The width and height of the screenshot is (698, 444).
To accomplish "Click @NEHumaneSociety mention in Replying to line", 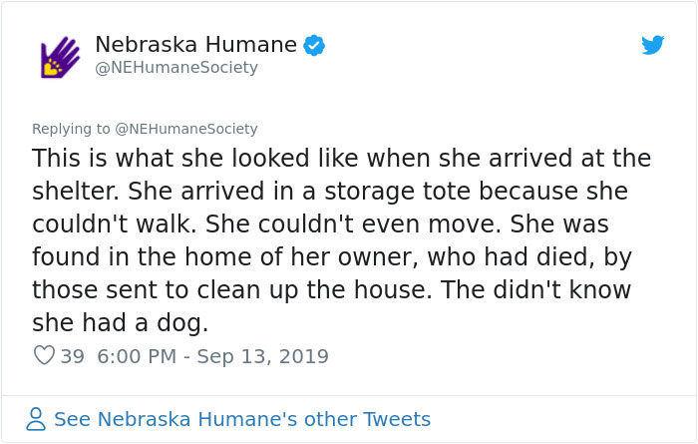I will [x=186, y=129].
